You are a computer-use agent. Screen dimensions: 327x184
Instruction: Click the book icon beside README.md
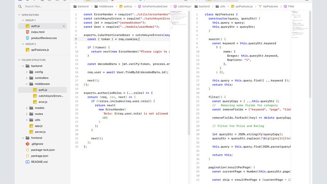pos(27,162)
